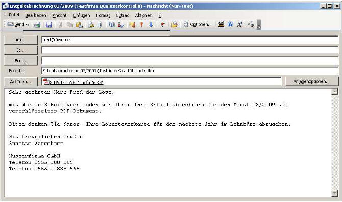
Task: Open the Format menu
Action: [x=103, y=15]
